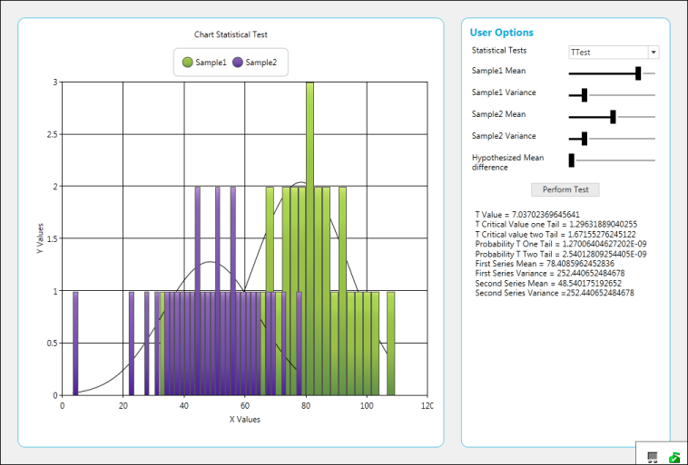Click the green checkmark icon at bottom right
The image size is (688, 465).
click(x=674, y=457)
